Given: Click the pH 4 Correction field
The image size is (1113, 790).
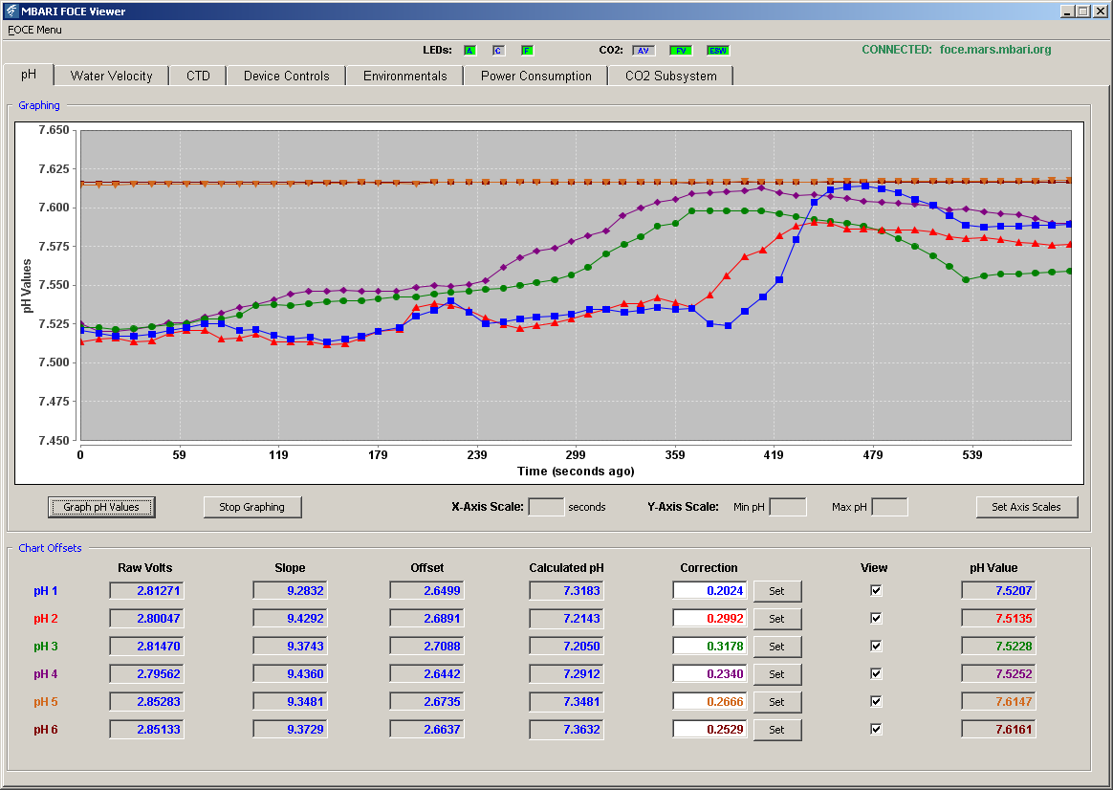Looking at the screenshot, I should 709,674.
